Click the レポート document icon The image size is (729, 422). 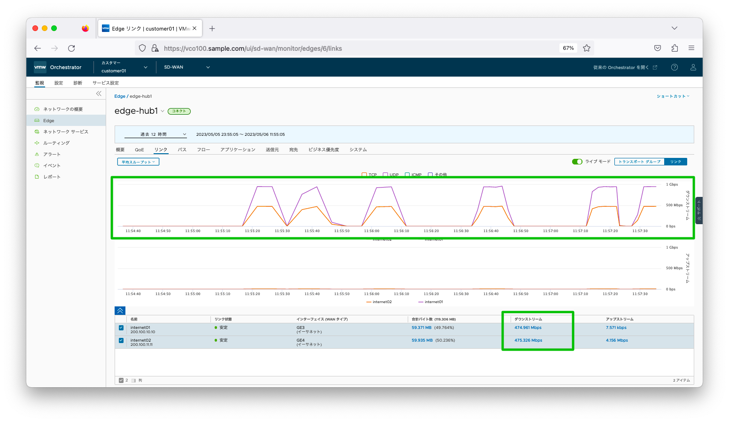point(37,177)
